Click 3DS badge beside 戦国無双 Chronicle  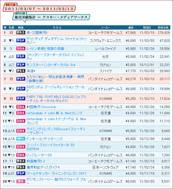click(21, 107)
